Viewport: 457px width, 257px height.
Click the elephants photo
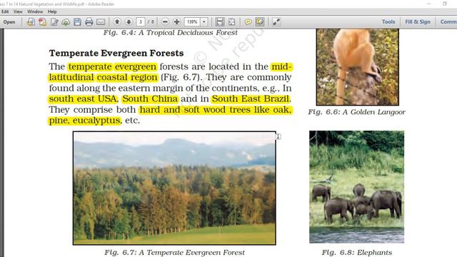point(357,187)
